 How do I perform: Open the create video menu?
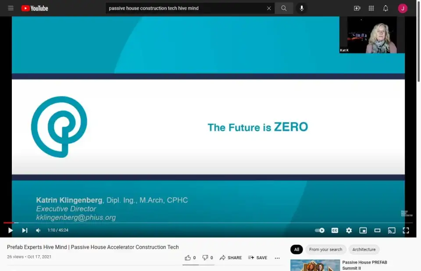point(357,8)
